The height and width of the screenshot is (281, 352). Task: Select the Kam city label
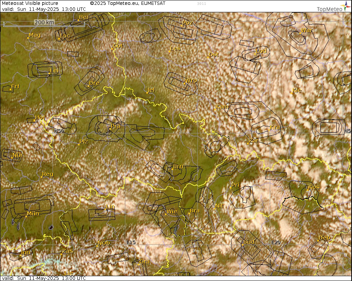coord(222,107)
